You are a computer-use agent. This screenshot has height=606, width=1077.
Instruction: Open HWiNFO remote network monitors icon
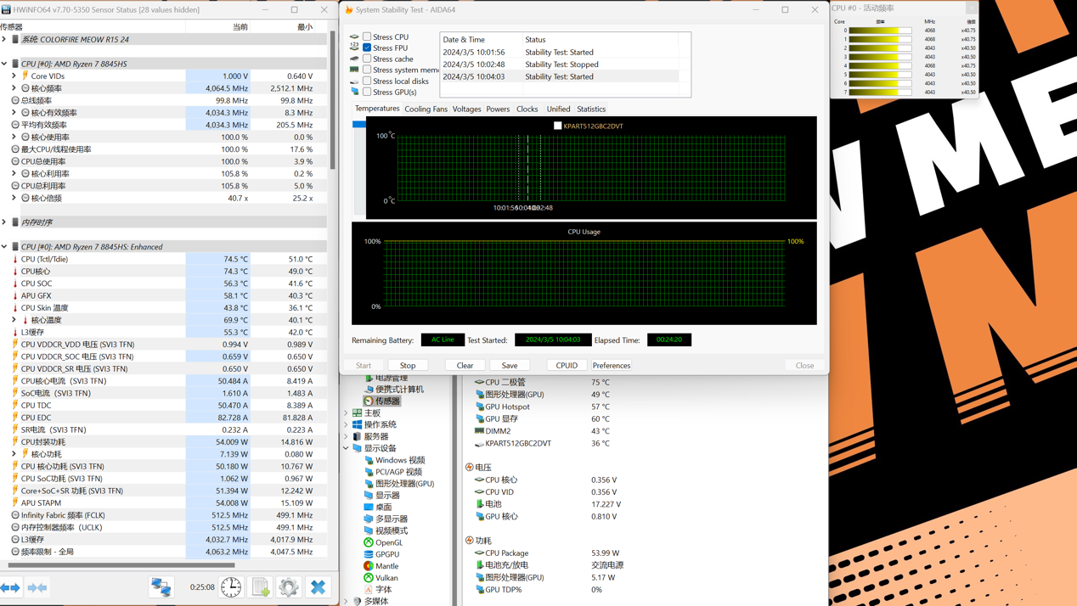[161, 586]
